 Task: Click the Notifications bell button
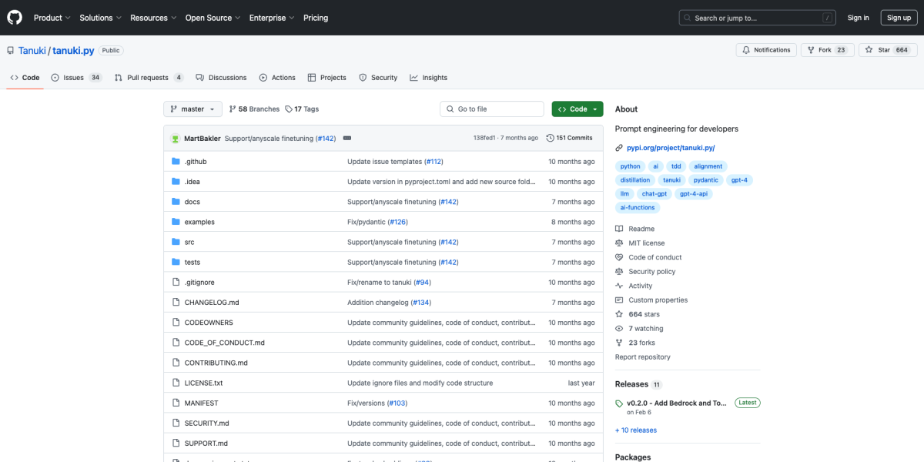point(765,50)
